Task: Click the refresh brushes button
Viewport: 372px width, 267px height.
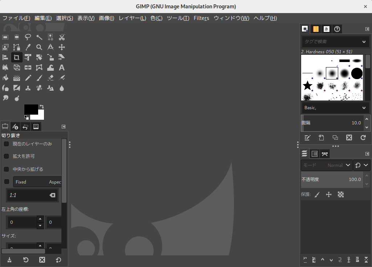Action: click(363, 137)
